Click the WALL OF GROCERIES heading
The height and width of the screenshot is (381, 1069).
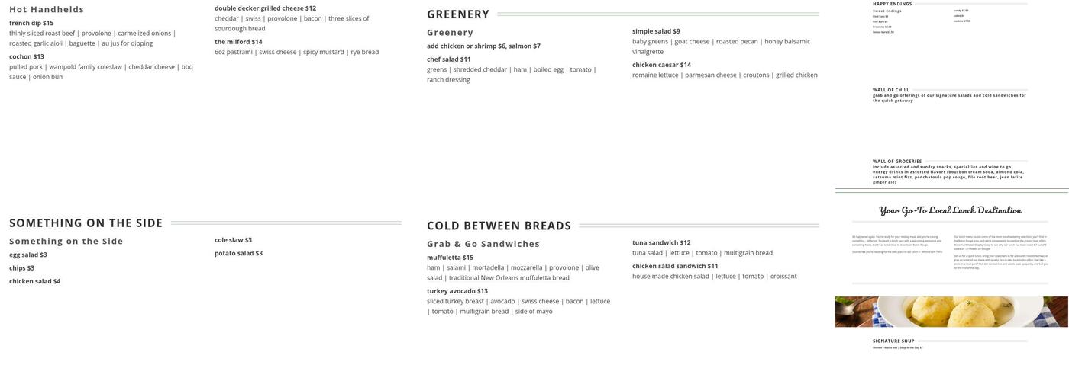click(x=897, y=162)
